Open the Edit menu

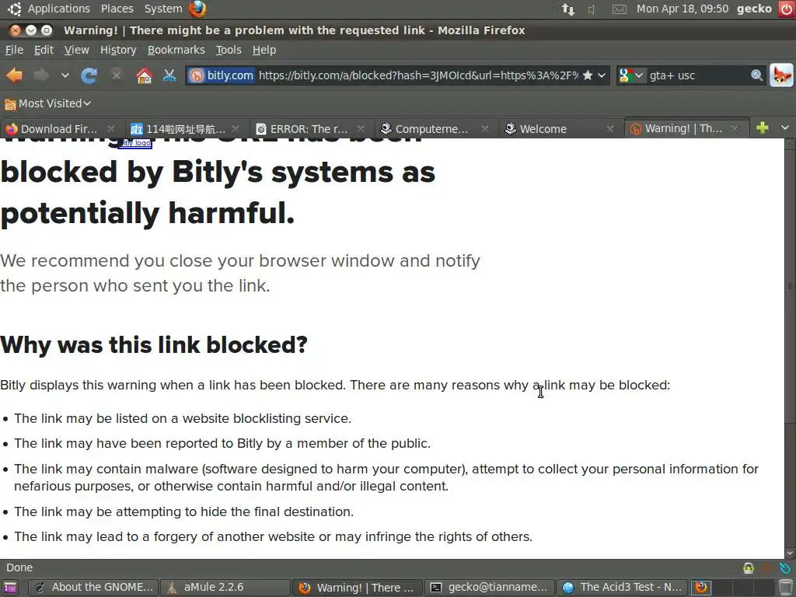click(x=44, y=50)
